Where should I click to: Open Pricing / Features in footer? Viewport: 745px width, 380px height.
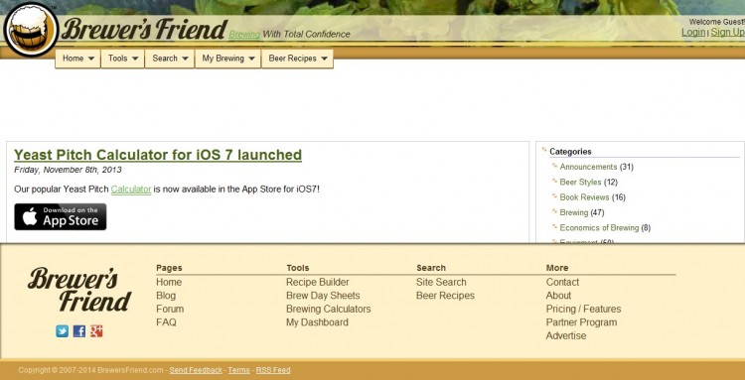click(583, 309)
